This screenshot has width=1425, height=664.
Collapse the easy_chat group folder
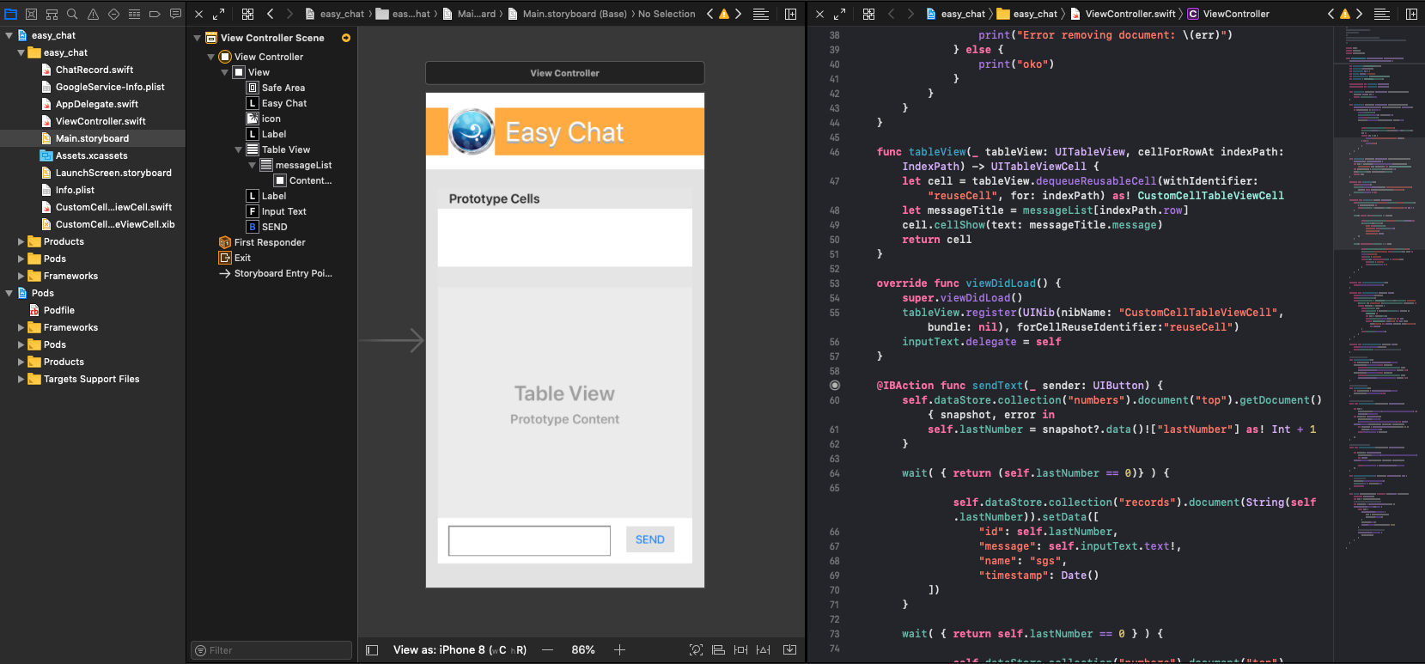[21, 52]
